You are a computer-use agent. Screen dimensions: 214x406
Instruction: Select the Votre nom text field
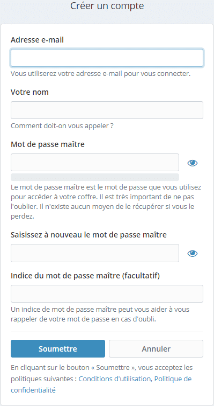(107, 110)
